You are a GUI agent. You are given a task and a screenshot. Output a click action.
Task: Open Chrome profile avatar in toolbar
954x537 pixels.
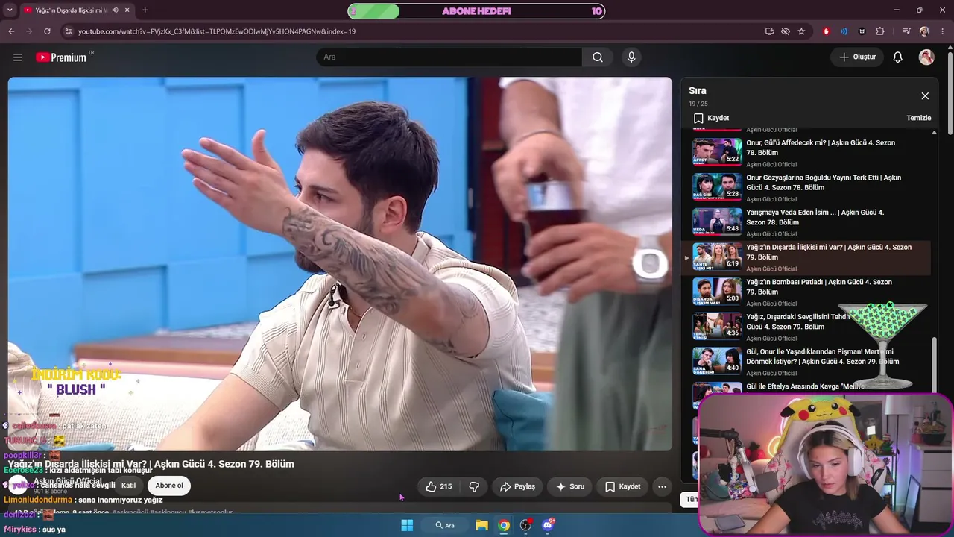(x=924, y=31)
